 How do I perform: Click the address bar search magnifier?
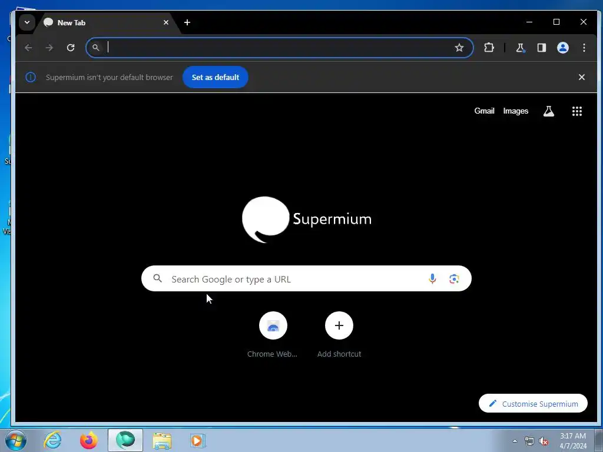[x=96, y=48]
